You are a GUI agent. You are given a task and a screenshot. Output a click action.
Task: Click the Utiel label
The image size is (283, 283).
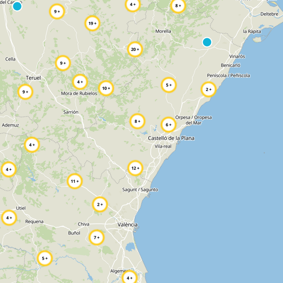pos(21,208)
